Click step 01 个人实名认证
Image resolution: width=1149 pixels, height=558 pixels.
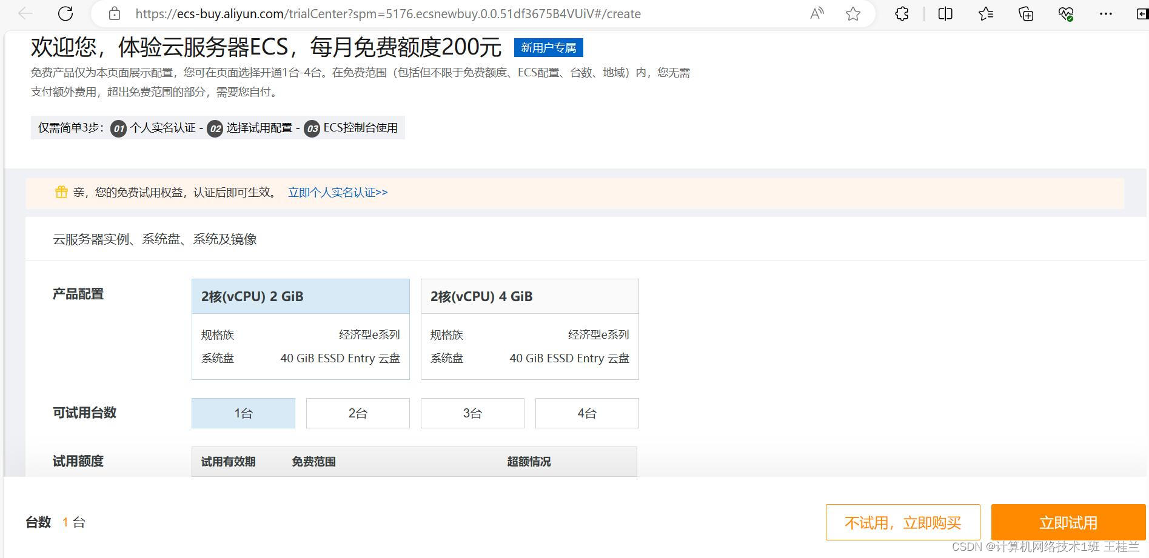click(x=153, y=128)
